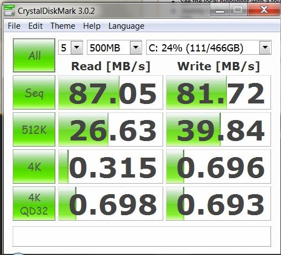
Task: Click the 512K read result 26.63
Action: [111, 129]
